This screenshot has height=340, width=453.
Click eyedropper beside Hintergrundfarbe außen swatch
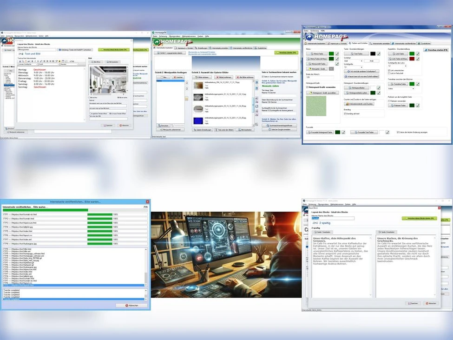[x=379, y=93]
